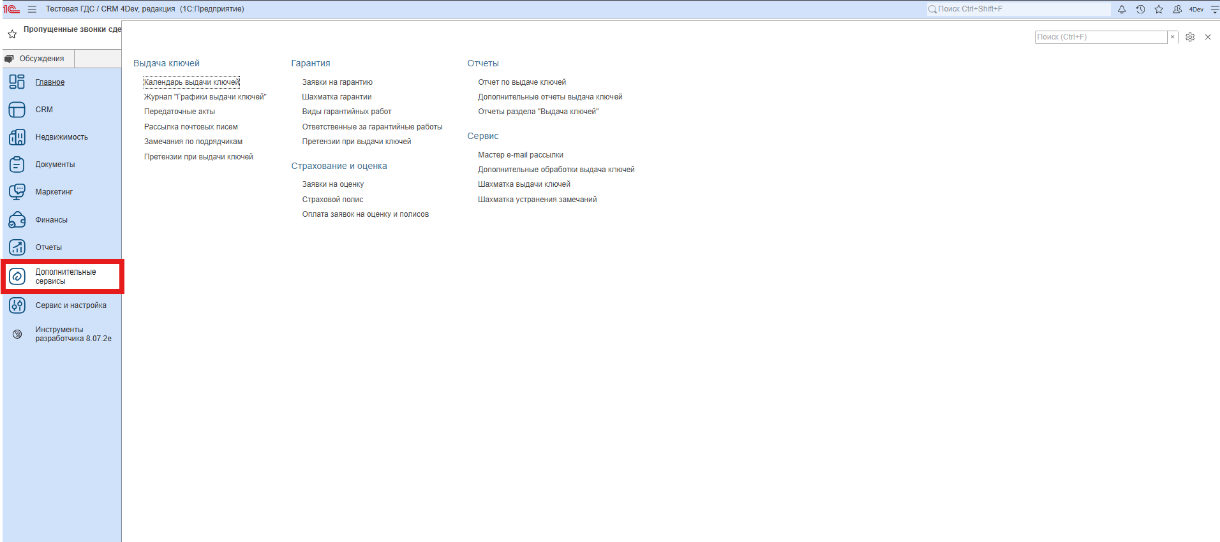Click the Маркетинг sidebar icon
This screenshot has height=542, width=1220.
[x=17, y=192]
